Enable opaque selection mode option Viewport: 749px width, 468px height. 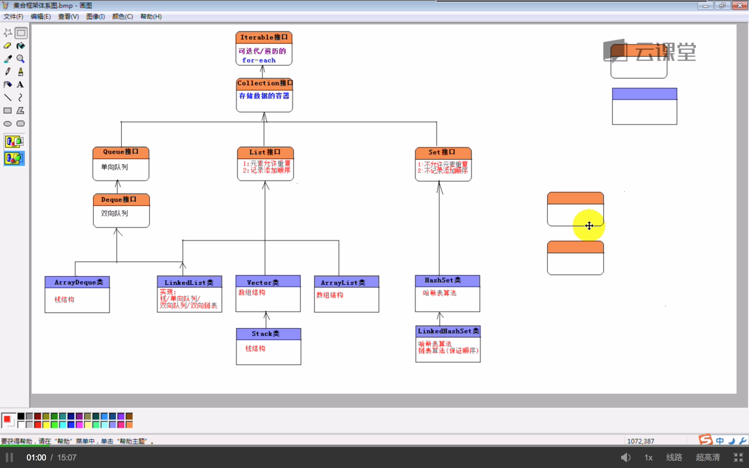[x=14, y=142]
